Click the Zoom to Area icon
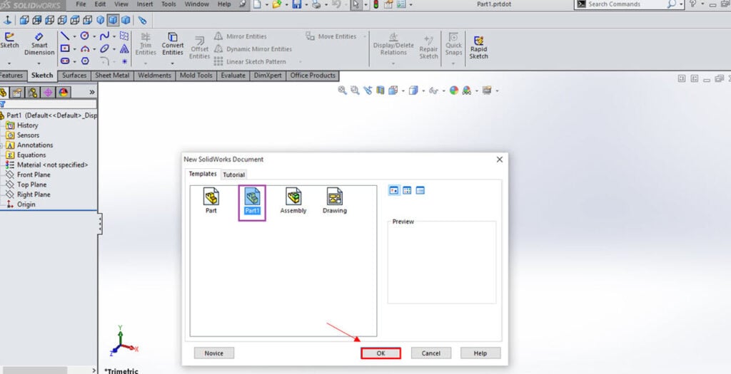 355,90
